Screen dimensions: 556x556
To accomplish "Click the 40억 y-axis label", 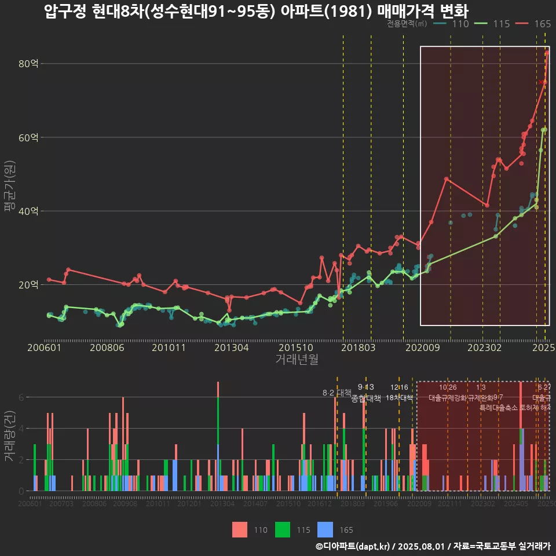I will click(x=28, y=211).
